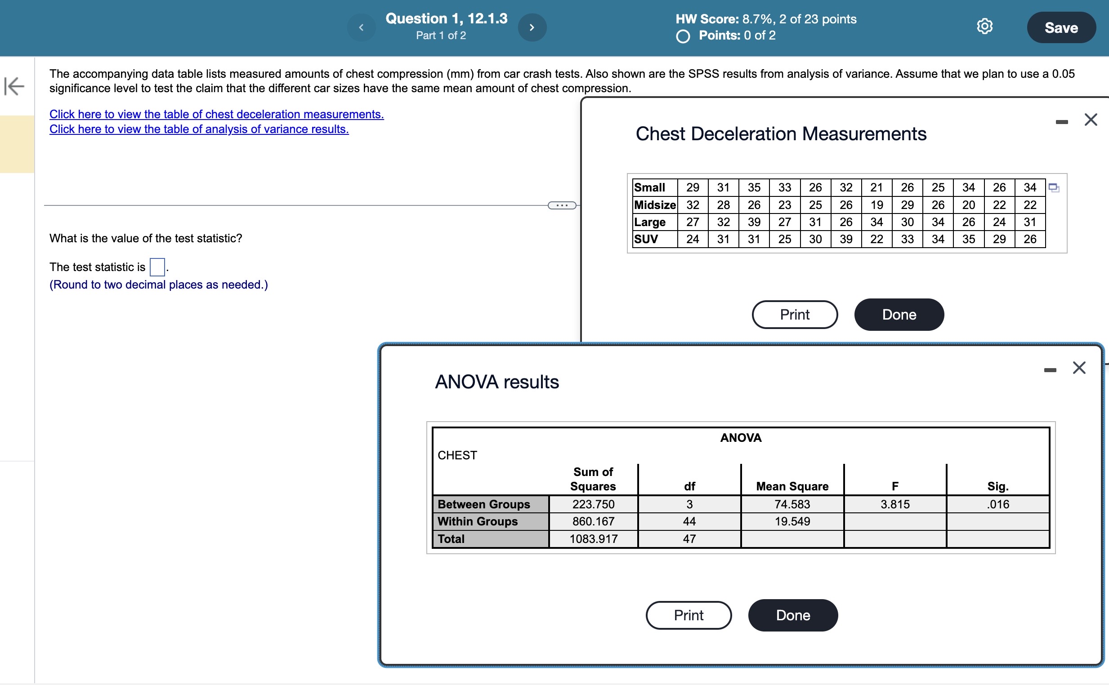1109x685 pixels.
Task: Click Done in the ANOVA results window
Action: (x=793, y=615)
